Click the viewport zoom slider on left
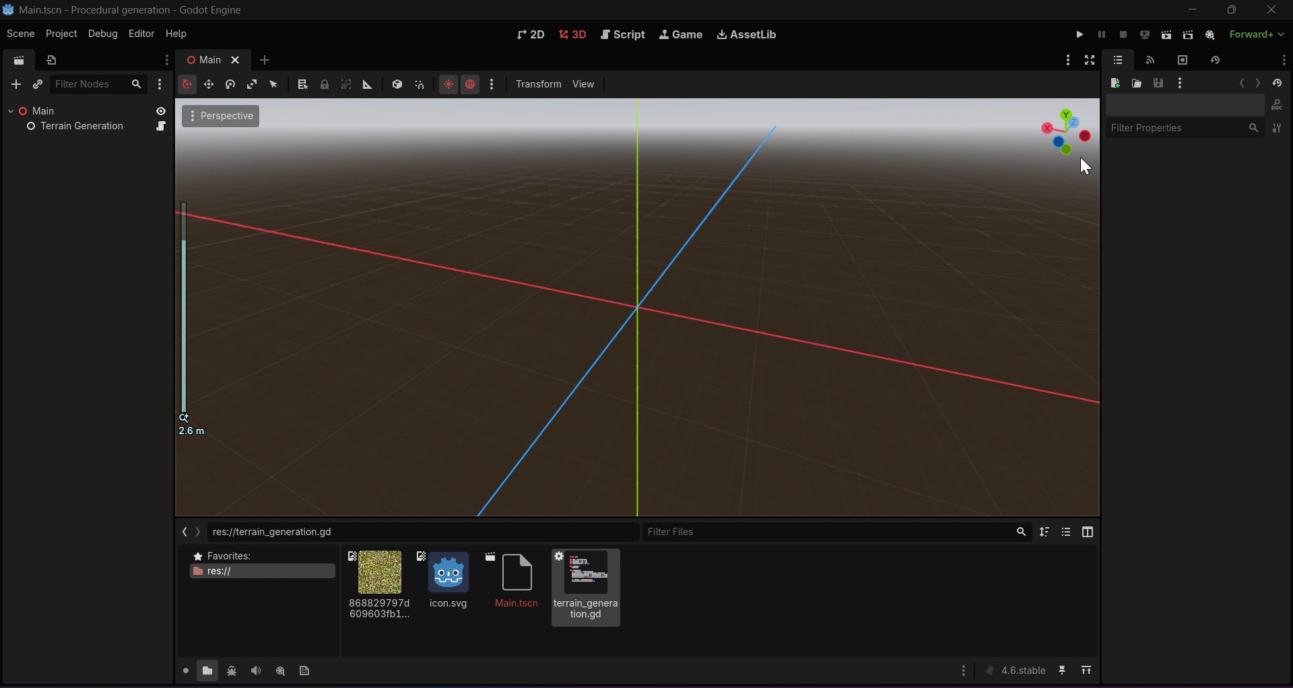The width and height of the screenshot is (1293, 688). tap(184, 307)
